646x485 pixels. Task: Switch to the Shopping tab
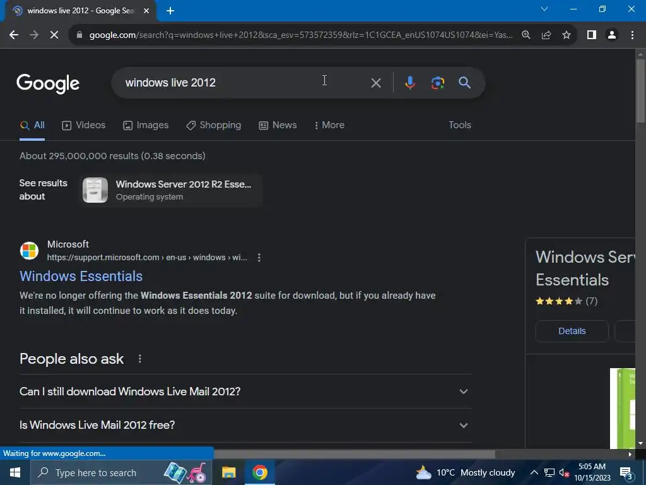[x=213, y=125]
